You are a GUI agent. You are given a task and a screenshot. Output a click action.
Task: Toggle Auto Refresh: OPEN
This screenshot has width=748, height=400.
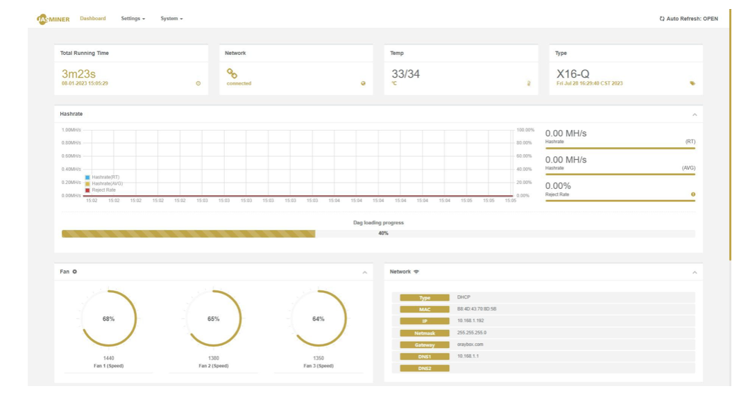coord(688,19)
